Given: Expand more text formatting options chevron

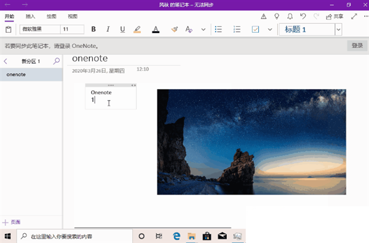Looking at the screenshot, I should pos(204,29).
